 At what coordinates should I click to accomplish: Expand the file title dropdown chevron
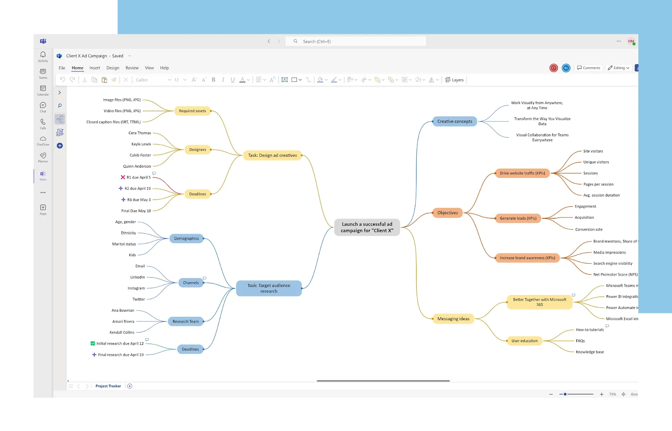[130, 56]
